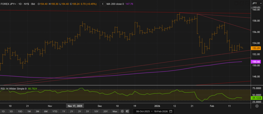The height and width of the screenshot is (114, 263).
Task: Switch the range to 1M
Action: tap(29, 111)
